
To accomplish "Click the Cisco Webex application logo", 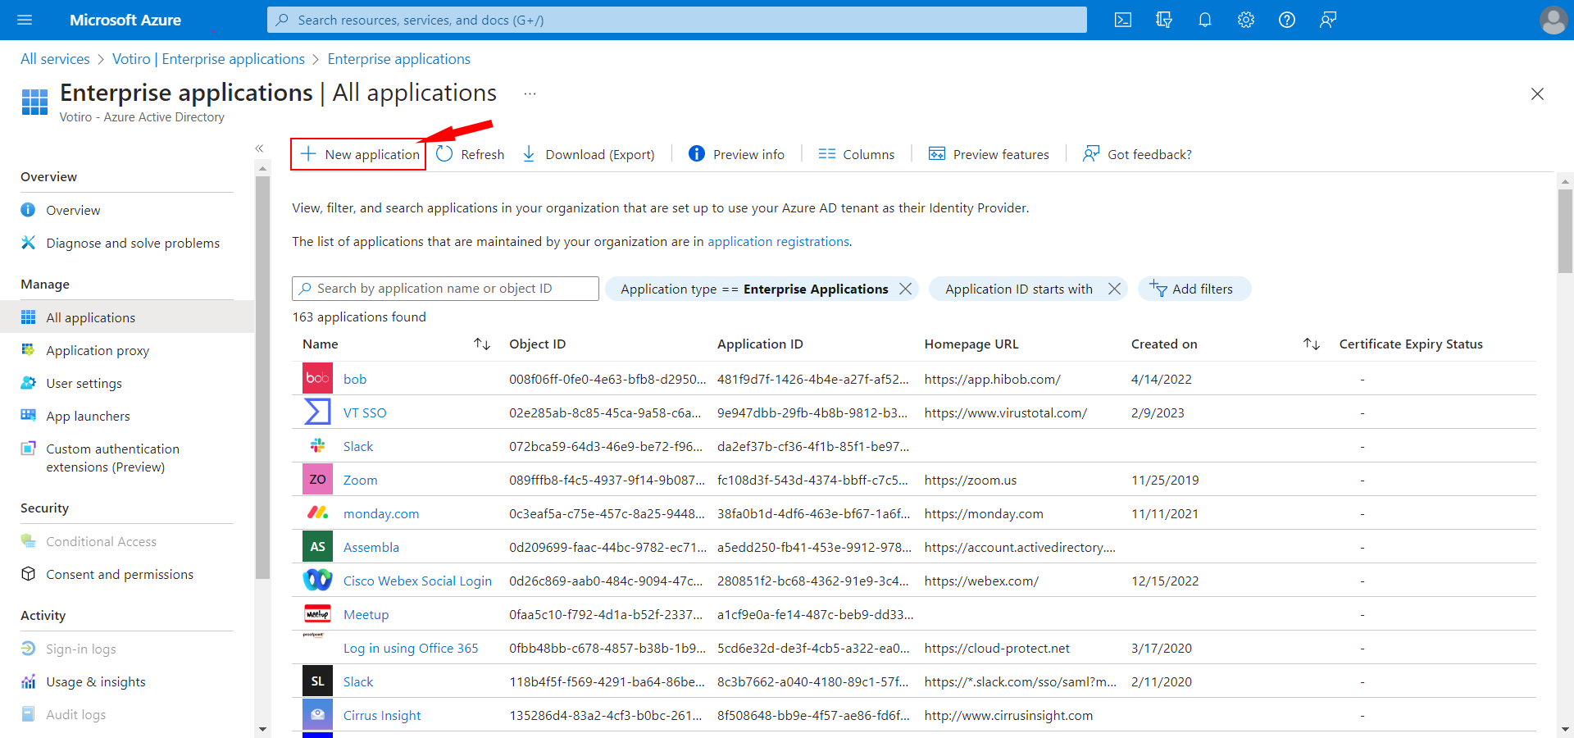I will tap(317, 580).
